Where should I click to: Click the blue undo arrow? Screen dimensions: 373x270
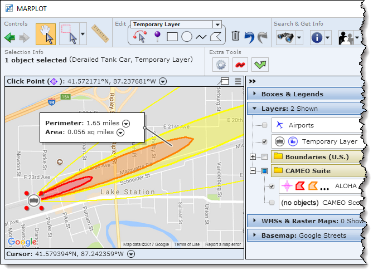(x=249, y=37)
